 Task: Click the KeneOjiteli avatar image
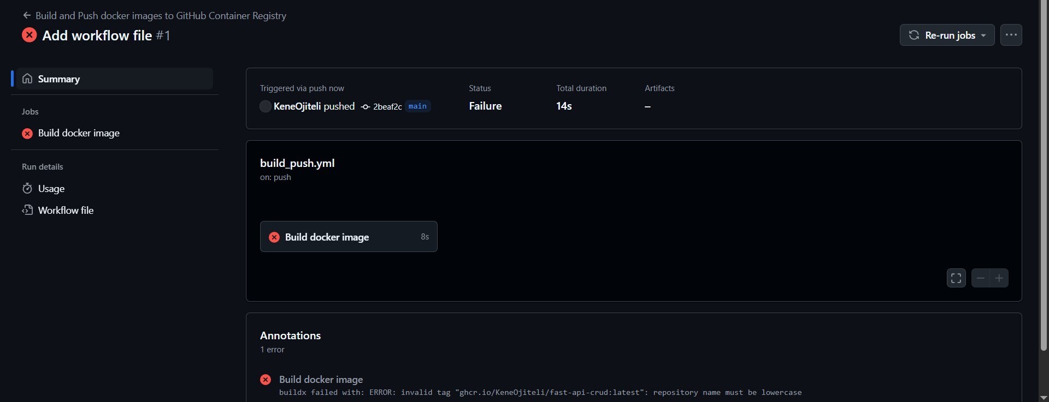tap(266, 106)
